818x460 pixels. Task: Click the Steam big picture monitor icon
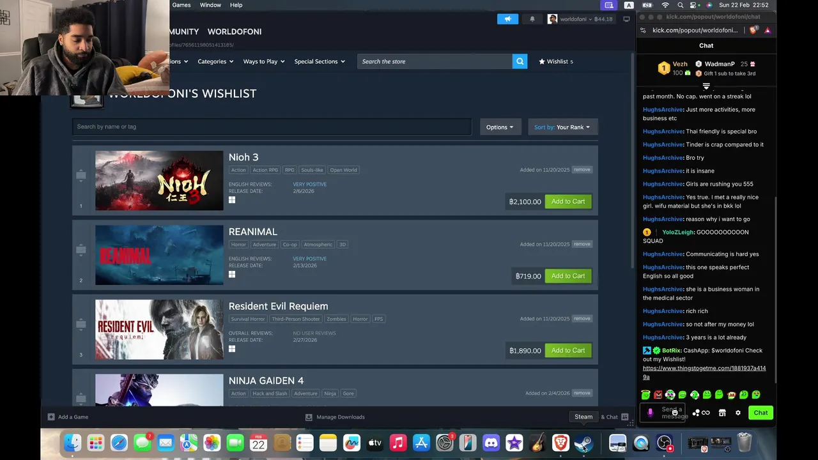pos(626,19)
